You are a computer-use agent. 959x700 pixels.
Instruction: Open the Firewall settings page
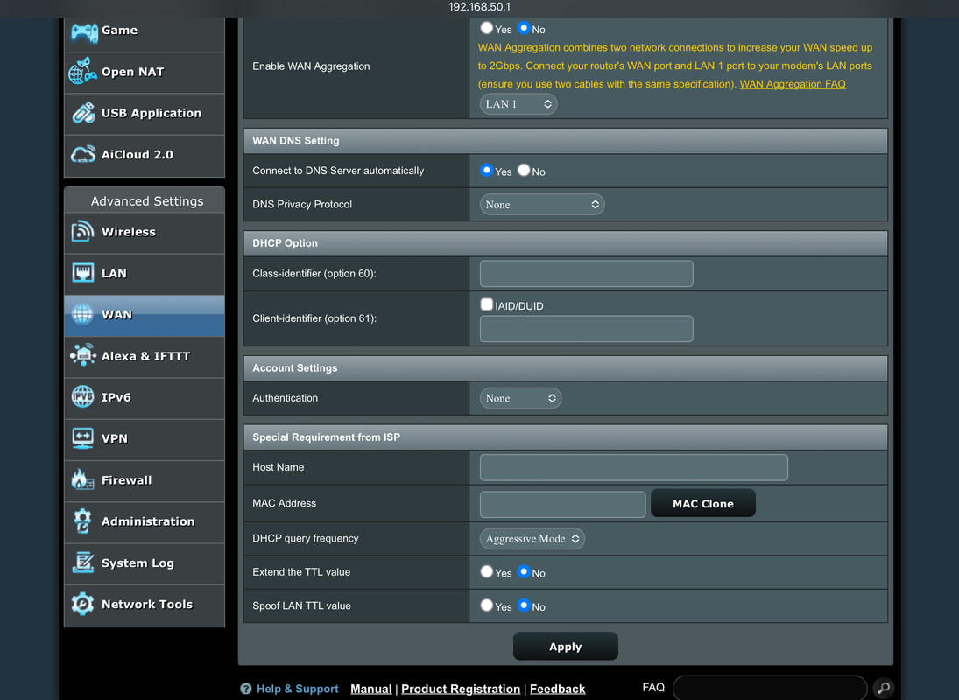[145, 480]
